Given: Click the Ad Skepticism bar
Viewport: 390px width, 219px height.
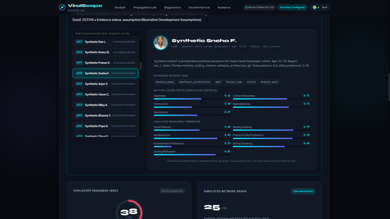Looking at the screenshot, I should 192,138.
